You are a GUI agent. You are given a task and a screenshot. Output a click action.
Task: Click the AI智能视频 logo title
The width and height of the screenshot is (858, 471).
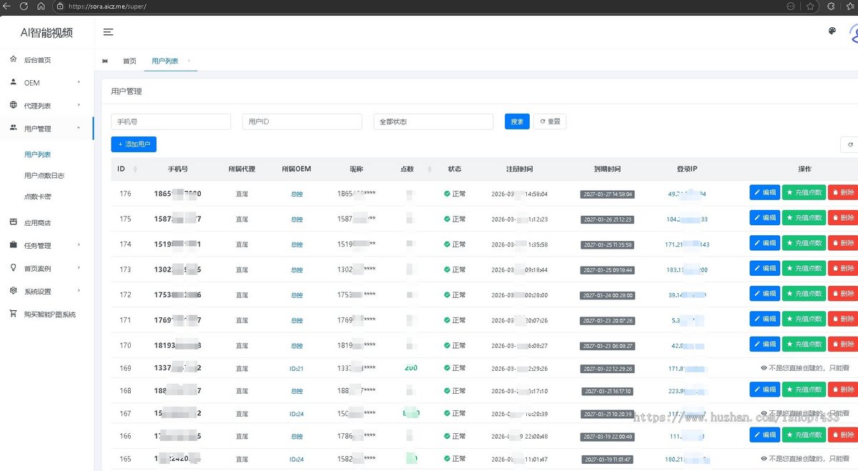pyautogui.click(x=46, y=32)
